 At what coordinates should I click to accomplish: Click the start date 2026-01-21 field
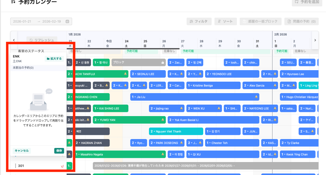point(22,21)
